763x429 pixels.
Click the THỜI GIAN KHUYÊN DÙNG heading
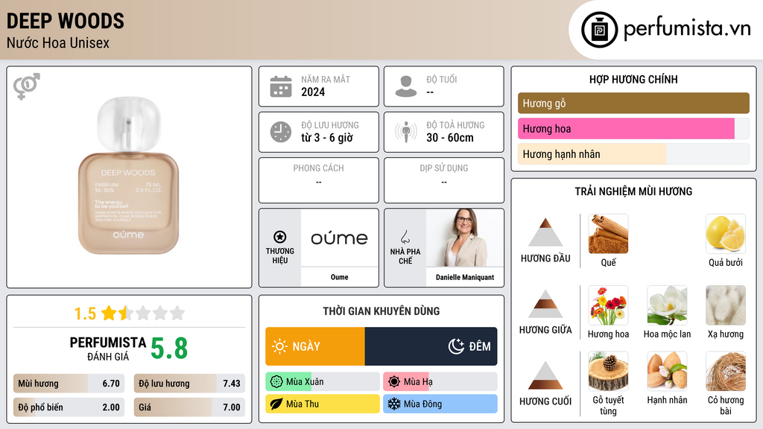click(x=381, y=311)
